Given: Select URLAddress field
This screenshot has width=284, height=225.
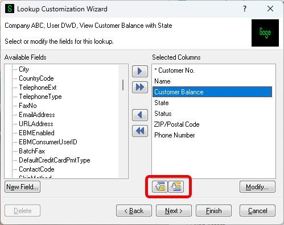Looking at the screenshot, I should click(x=36, y=124).
